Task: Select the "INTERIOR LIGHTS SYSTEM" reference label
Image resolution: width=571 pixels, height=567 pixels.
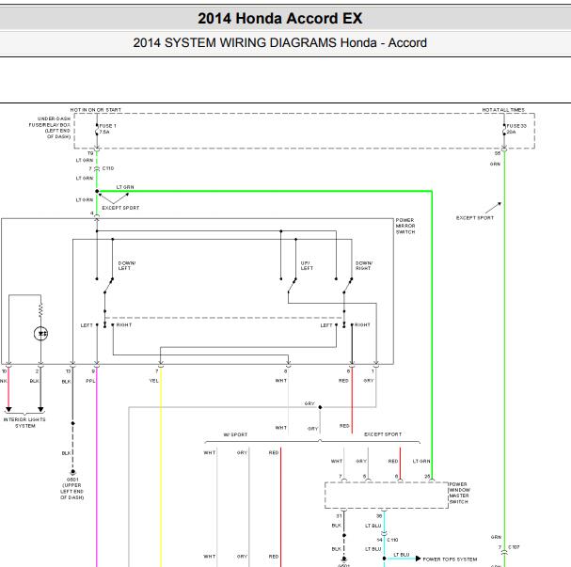Action: click(x=24, y=422)
